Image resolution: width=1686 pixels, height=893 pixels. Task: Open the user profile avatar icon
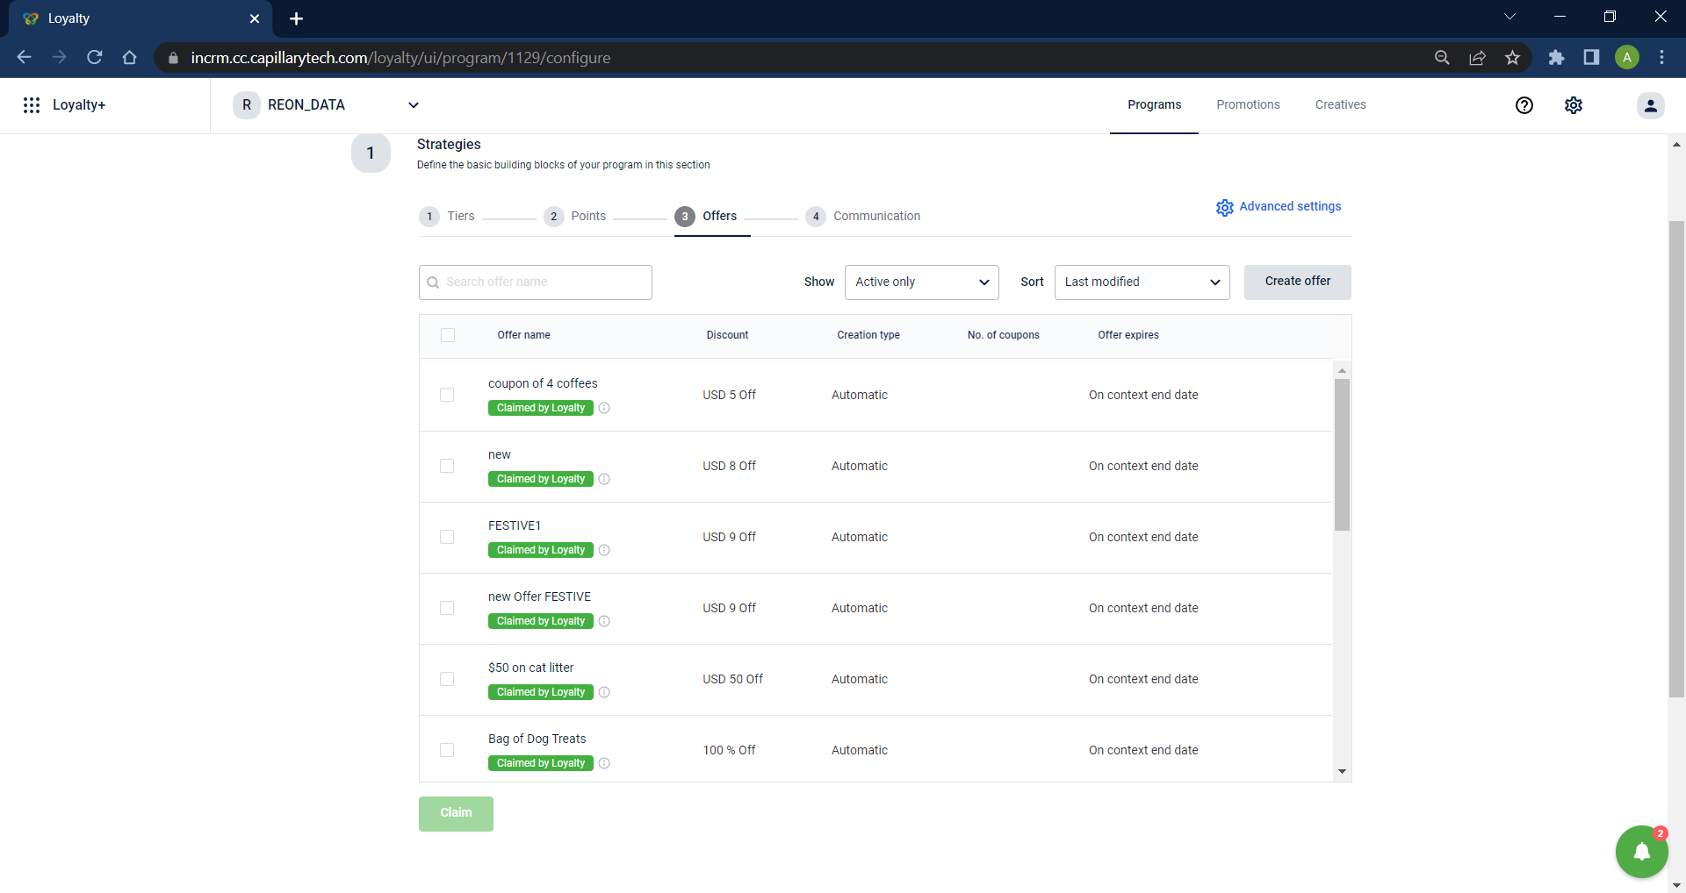coord(1651,105)
